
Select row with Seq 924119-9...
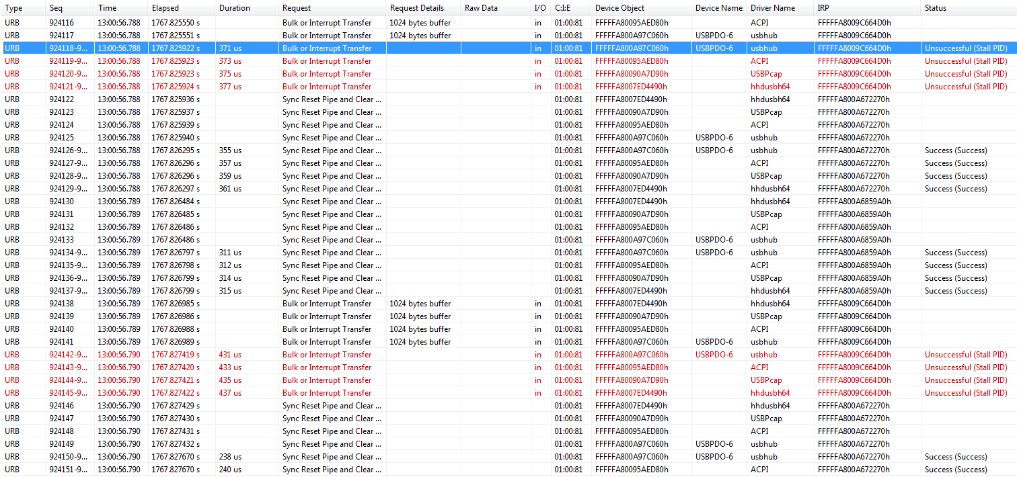509,61
